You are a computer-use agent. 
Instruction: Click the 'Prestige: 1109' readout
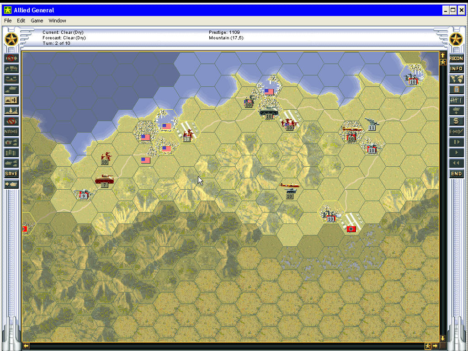coord(224,32)
